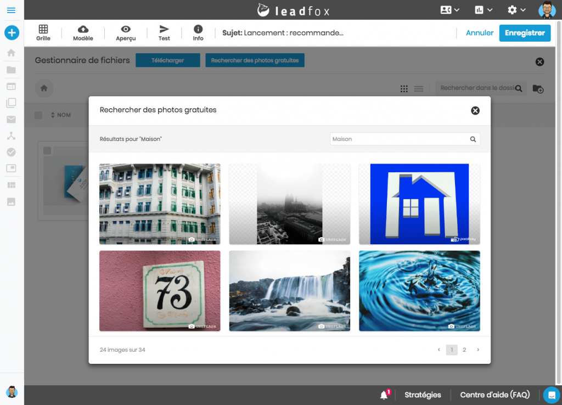The image size is (562, 405).
Task: Click the Enregistrer button
Action: pos(525,33)
